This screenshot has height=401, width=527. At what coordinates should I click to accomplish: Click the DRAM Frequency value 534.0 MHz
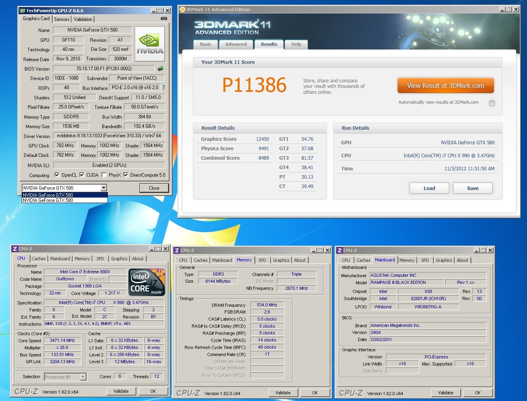point(267,305)
